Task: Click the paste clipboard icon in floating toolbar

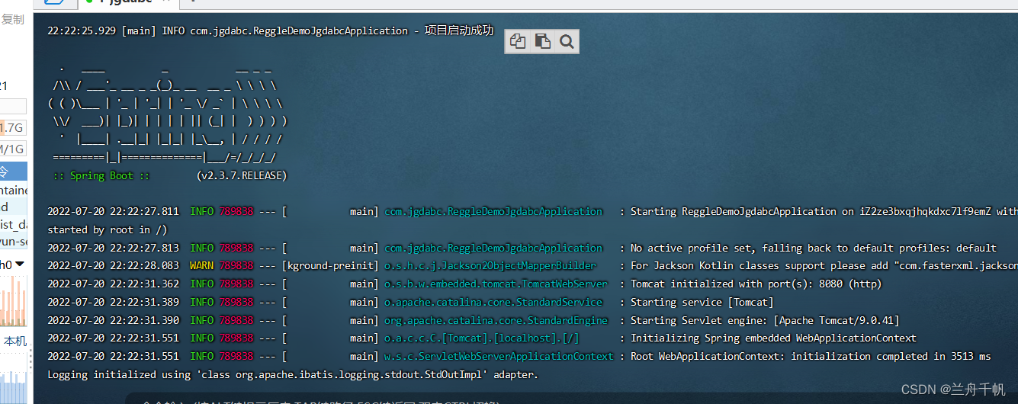Action: (542, 41)
